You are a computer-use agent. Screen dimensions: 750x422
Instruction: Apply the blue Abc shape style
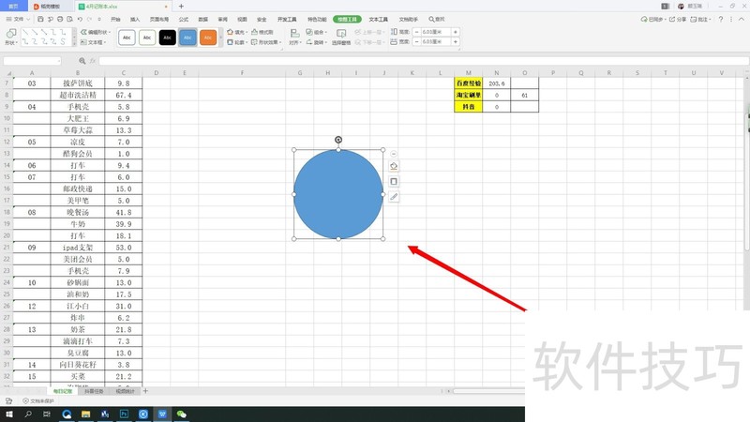[x=187, y=38]
